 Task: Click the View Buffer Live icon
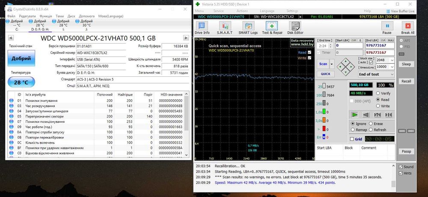point(388,11)
